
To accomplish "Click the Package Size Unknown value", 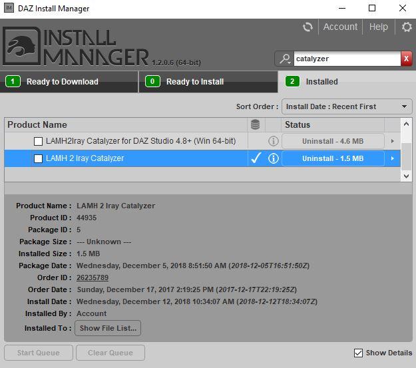I will tap(104, 242).
